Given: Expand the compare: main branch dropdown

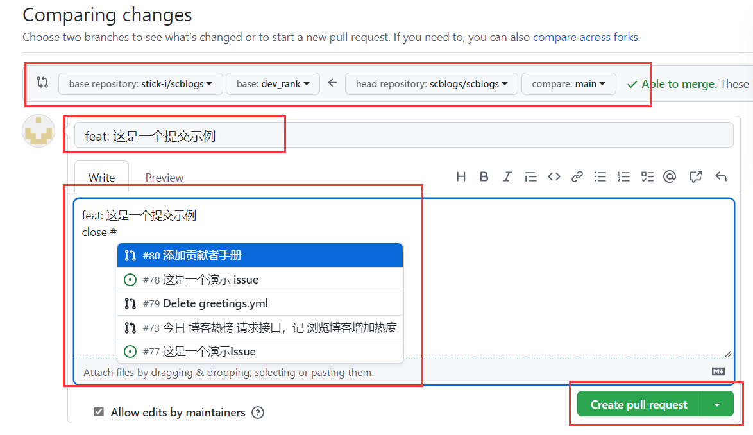Looking at the screenshot, I should click(x=569, y=84).
